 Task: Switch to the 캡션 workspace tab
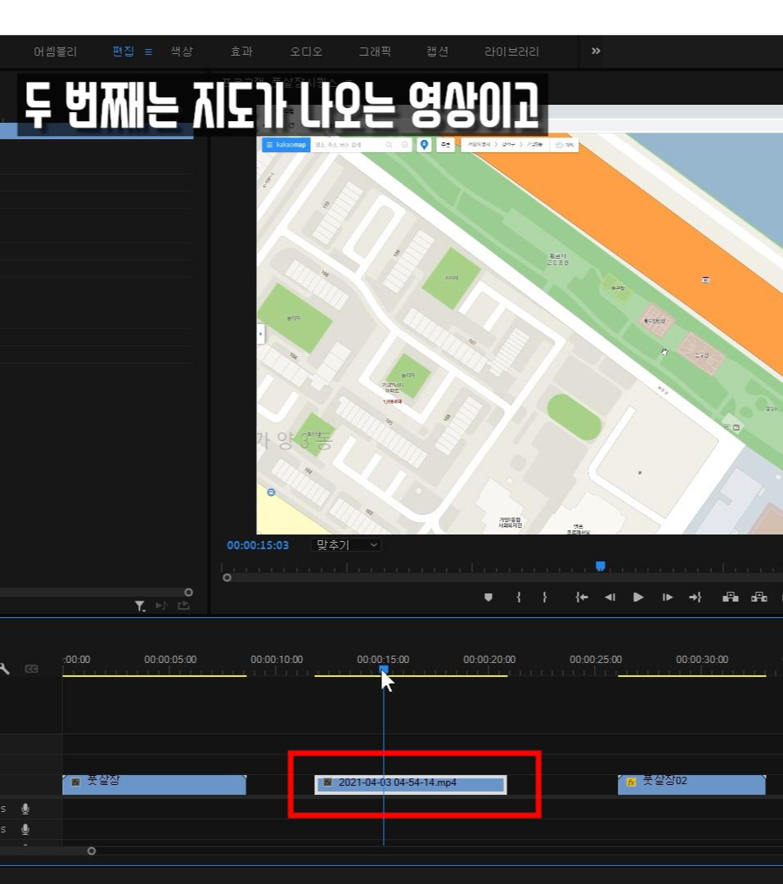[438, 52]
